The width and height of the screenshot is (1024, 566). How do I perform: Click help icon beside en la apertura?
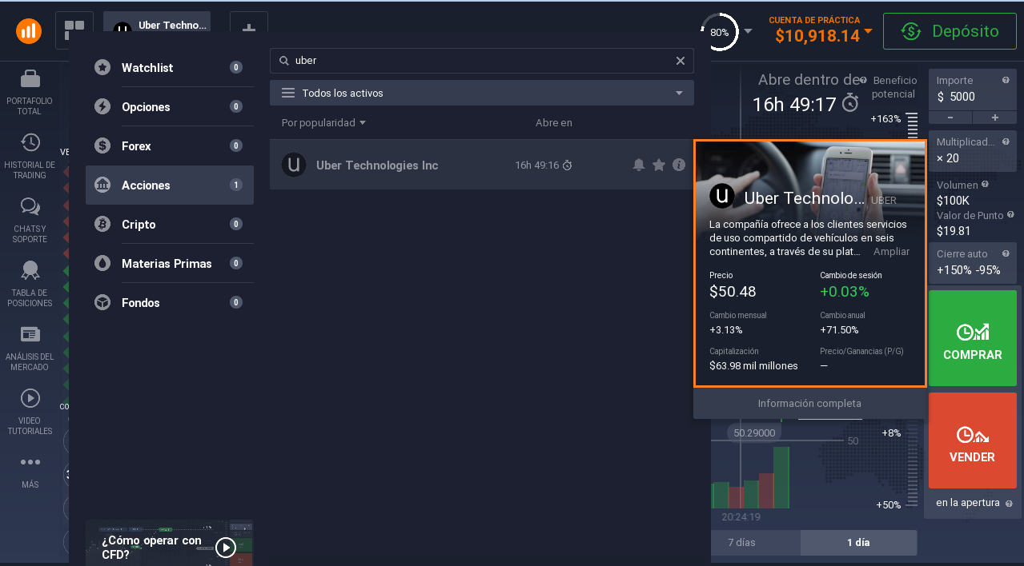tap(1009, 504)
